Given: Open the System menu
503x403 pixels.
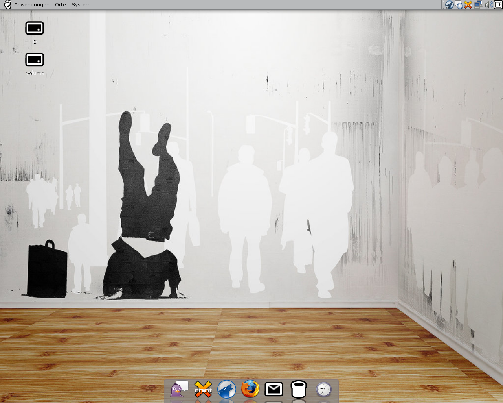Looking at the screenshot, I should [x=81, y=5].
